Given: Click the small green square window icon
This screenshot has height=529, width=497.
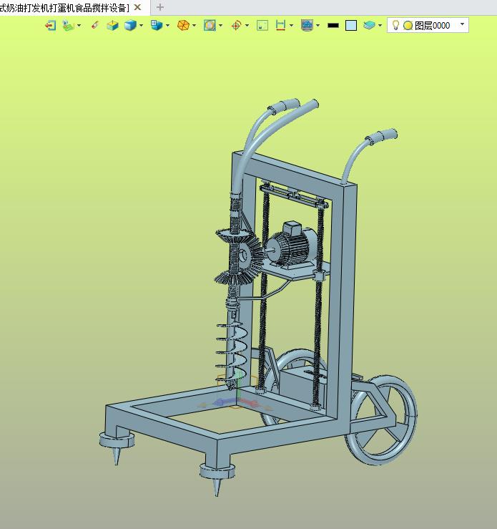Looking at the screenshot, I should [x=262, y=25].
